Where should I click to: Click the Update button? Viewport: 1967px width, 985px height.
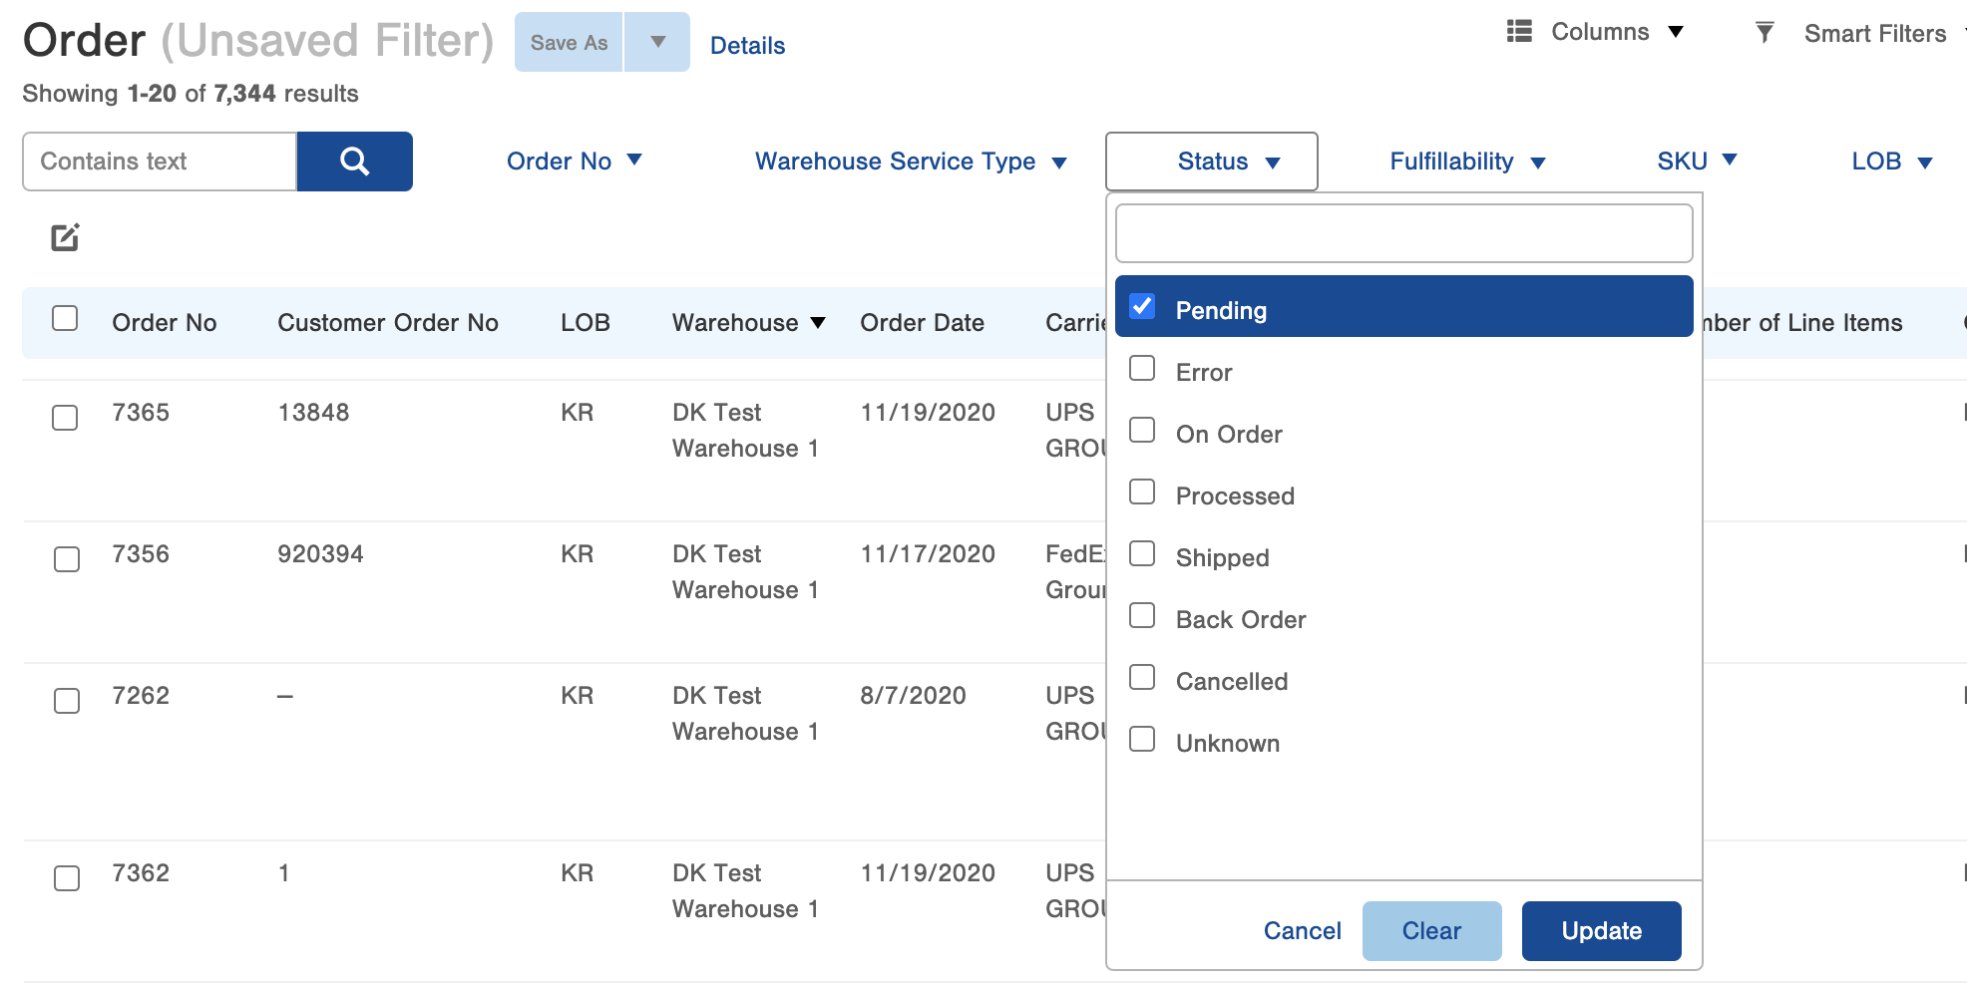click(1600, 930)
